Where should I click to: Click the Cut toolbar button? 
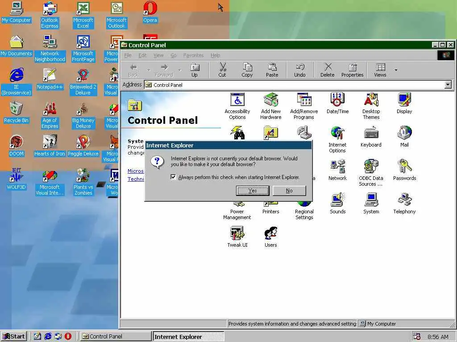point(222,70)
